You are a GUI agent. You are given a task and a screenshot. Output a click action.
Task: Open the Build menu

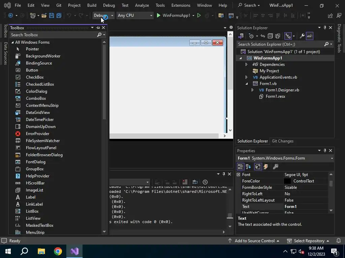tap(92, 5)
